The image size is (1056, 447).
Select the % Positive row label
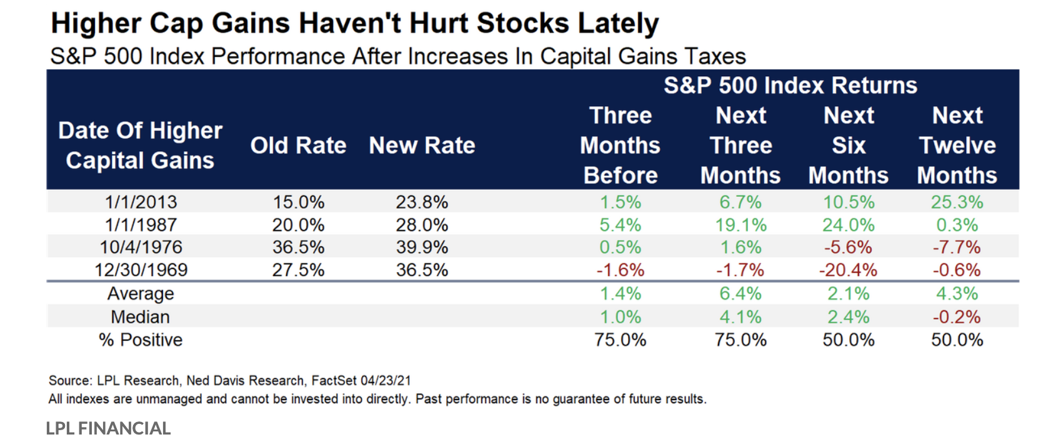coord(141,340)
